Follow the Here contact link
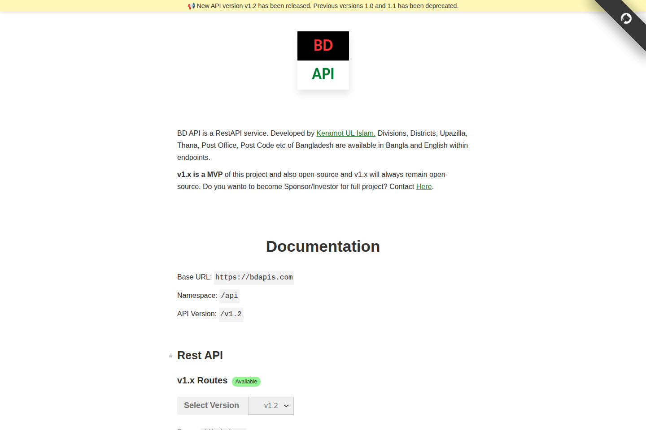This screenshot has width=646, height=430. [424, 186]
